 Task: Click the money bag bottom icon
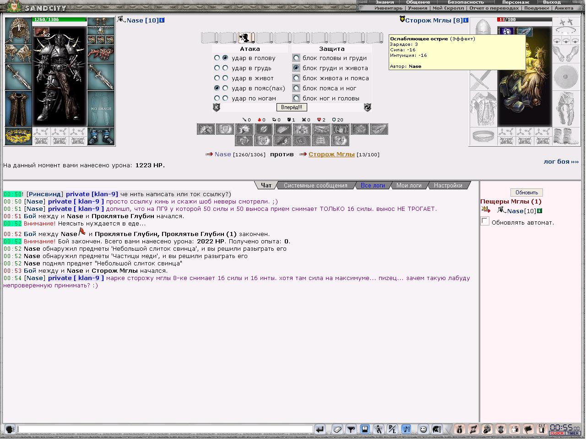(459, 429)
